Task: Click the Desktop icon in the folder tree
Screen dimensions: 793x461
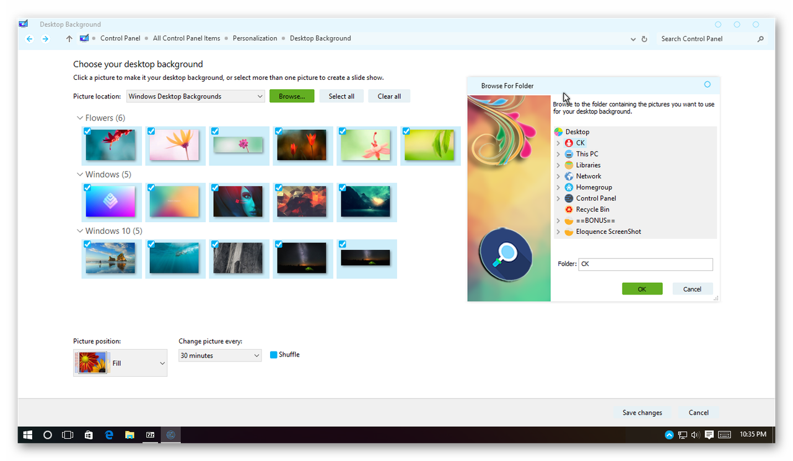Action: [x=559, y=132]
